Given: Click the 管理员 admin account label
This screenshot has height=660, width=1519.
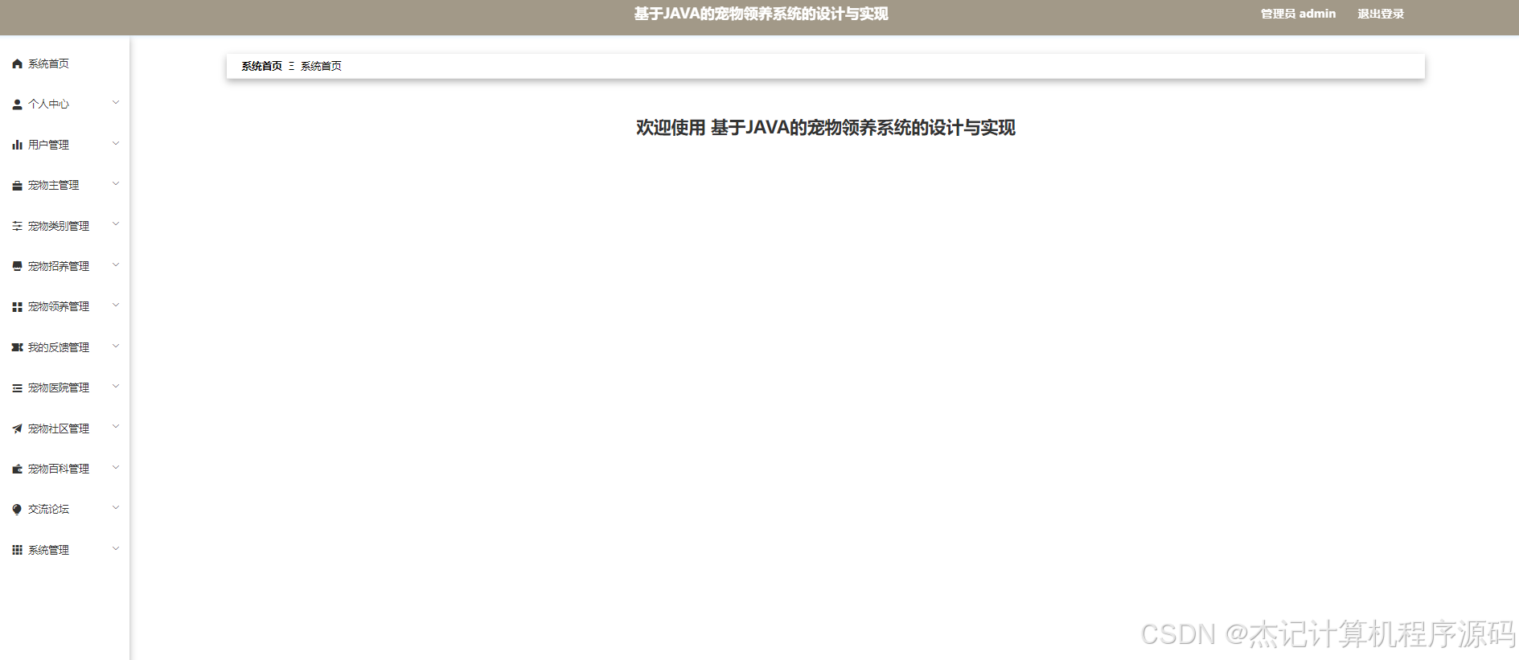Looking at the screenshot, I should [x=1298, y=14].
